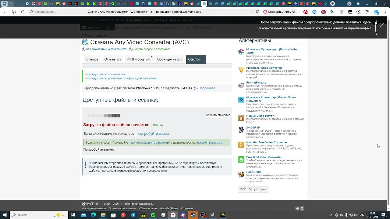
Task: Click the Freemake Video Converter icon
Action: coord(241,70)
